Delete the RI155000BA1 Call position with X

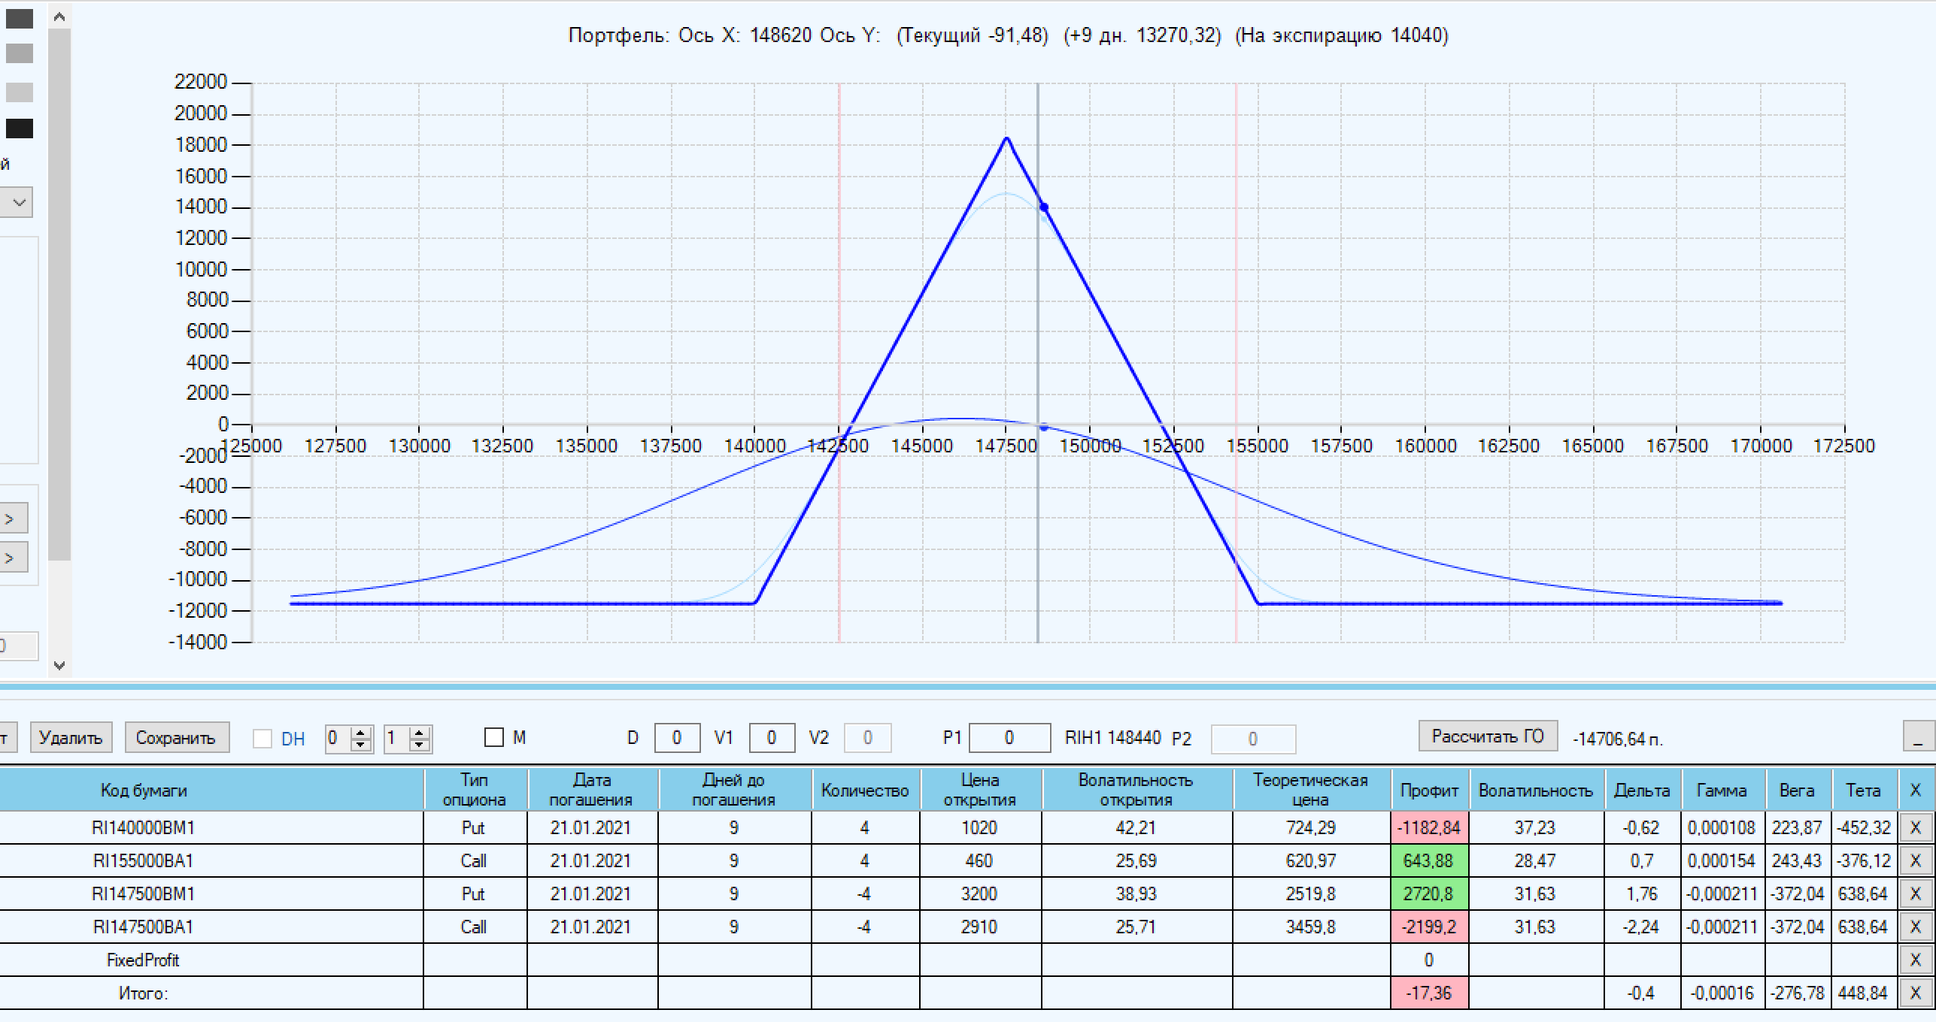1915,861
